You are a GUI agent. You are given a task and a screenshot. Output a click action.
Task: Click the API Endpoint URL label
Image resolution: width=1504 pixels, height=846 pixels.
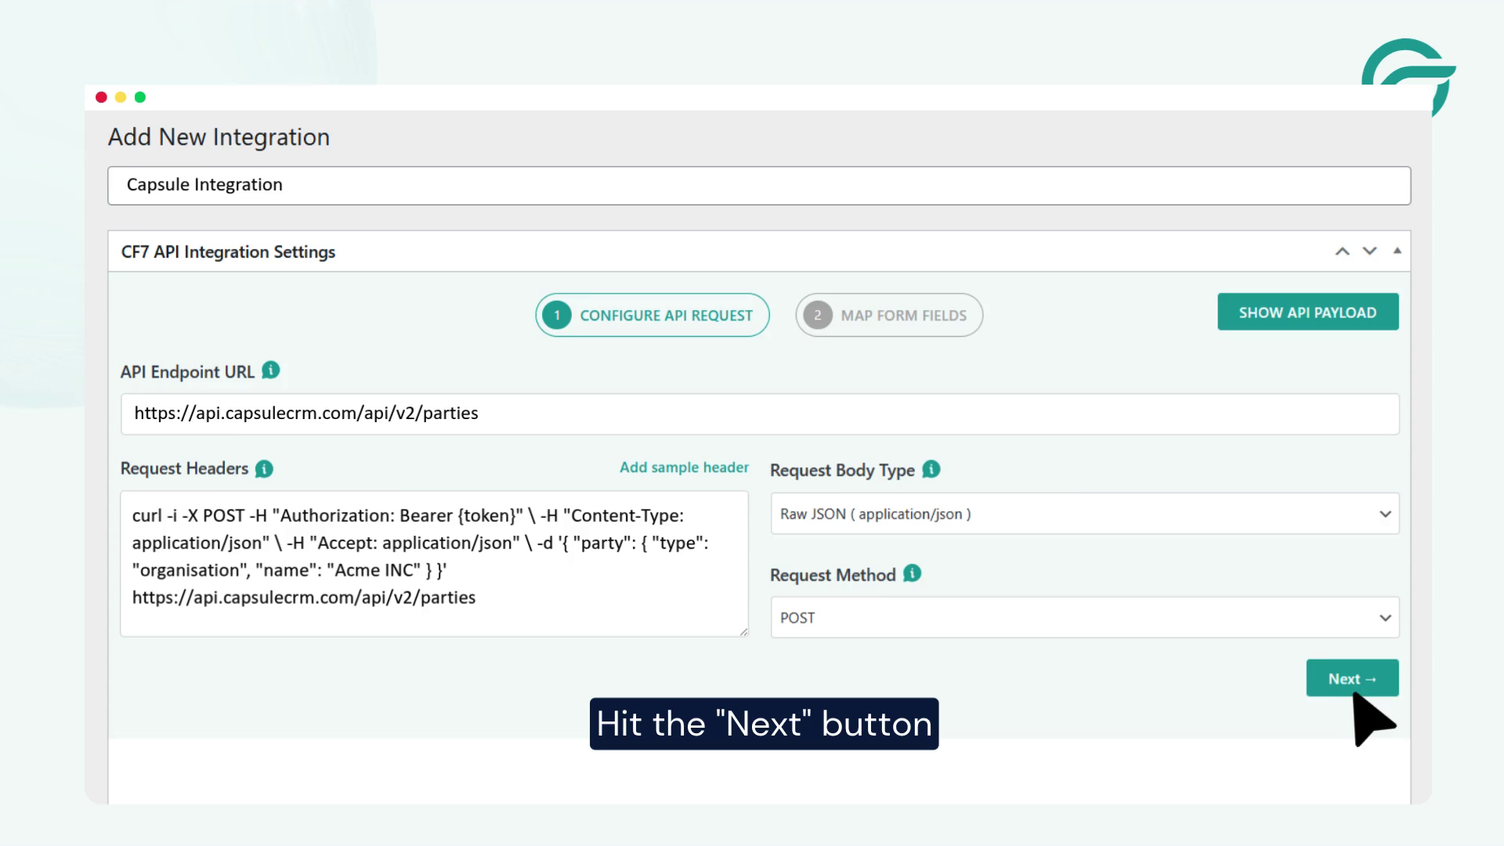[x=187, y=372]
